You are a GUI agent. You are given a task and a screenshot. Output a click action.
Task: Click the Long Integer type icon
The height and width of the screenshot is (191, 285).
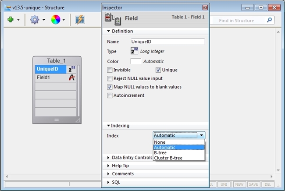pos(135,51)
